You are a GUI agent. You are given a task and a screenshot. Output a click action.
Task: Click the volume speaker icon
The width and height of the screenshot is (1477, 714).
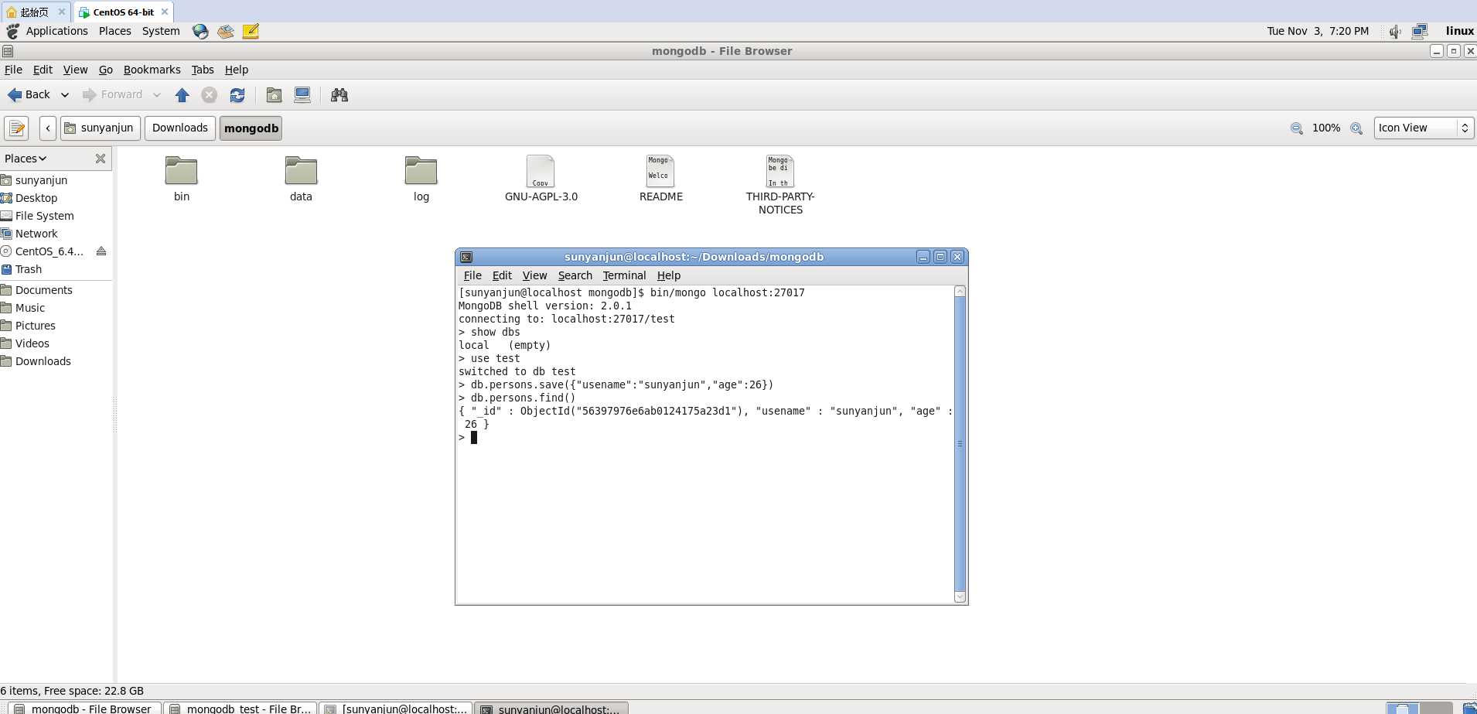click(1395, 32)
